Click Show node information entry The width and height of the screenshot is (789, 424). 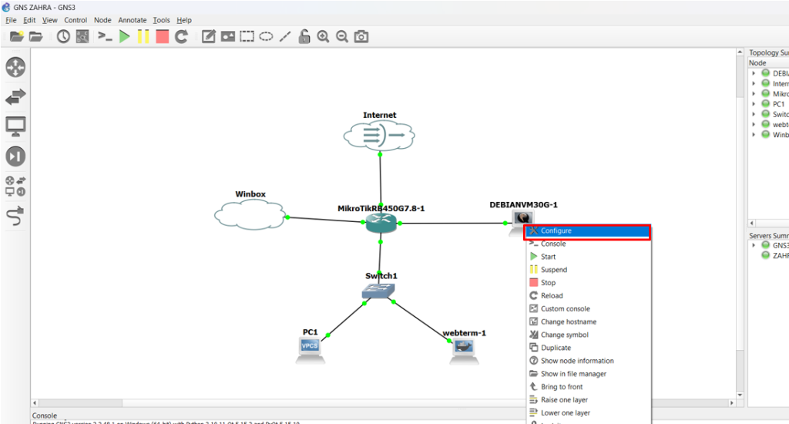[x=576, y=361]
